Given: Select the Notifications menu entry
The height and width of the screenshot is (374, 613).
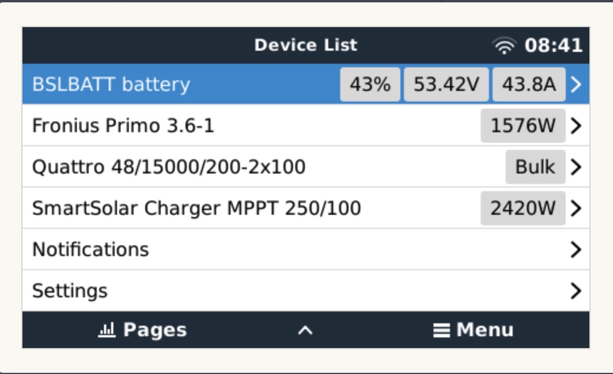Looking at the screenshot, I should [x=90, y=250].
